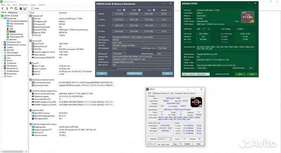Switch to the Graphics tab in CPU-Z
Viewport: 281px width, 153px height.
[179, 93]
